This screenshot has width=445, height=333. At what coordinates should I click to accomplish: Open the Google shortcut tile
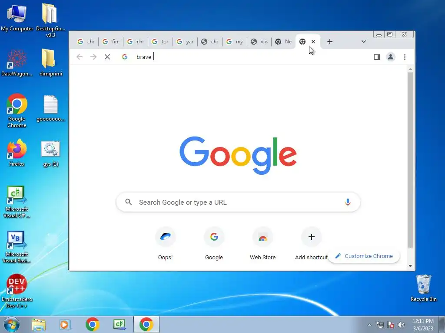tap(214, 244)
